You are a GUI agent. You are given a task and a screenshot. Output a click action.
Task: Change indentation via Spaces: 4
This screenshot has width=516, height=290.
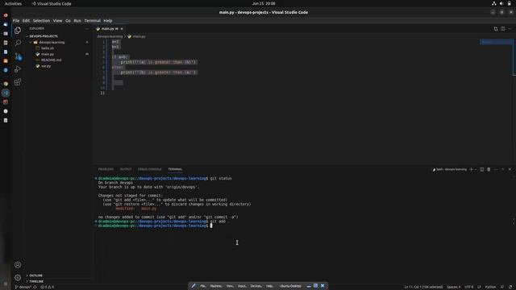[x=453, y=287]
